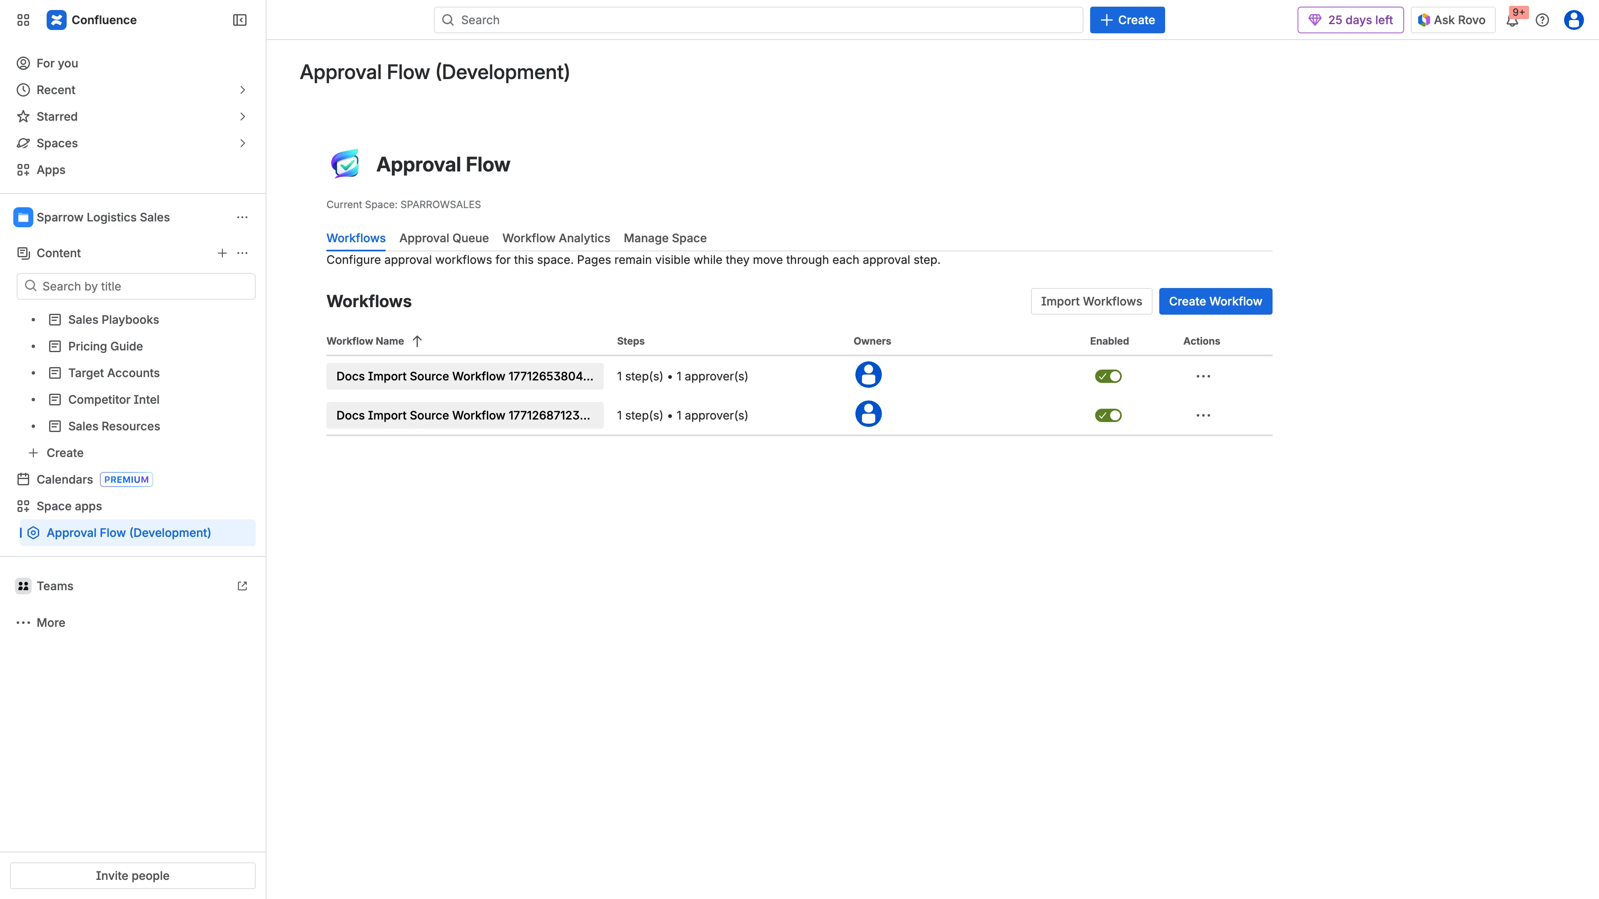Expand the Starred section
The height and width of the screenshot is (899, 1599).
click(x=242, y=116)
